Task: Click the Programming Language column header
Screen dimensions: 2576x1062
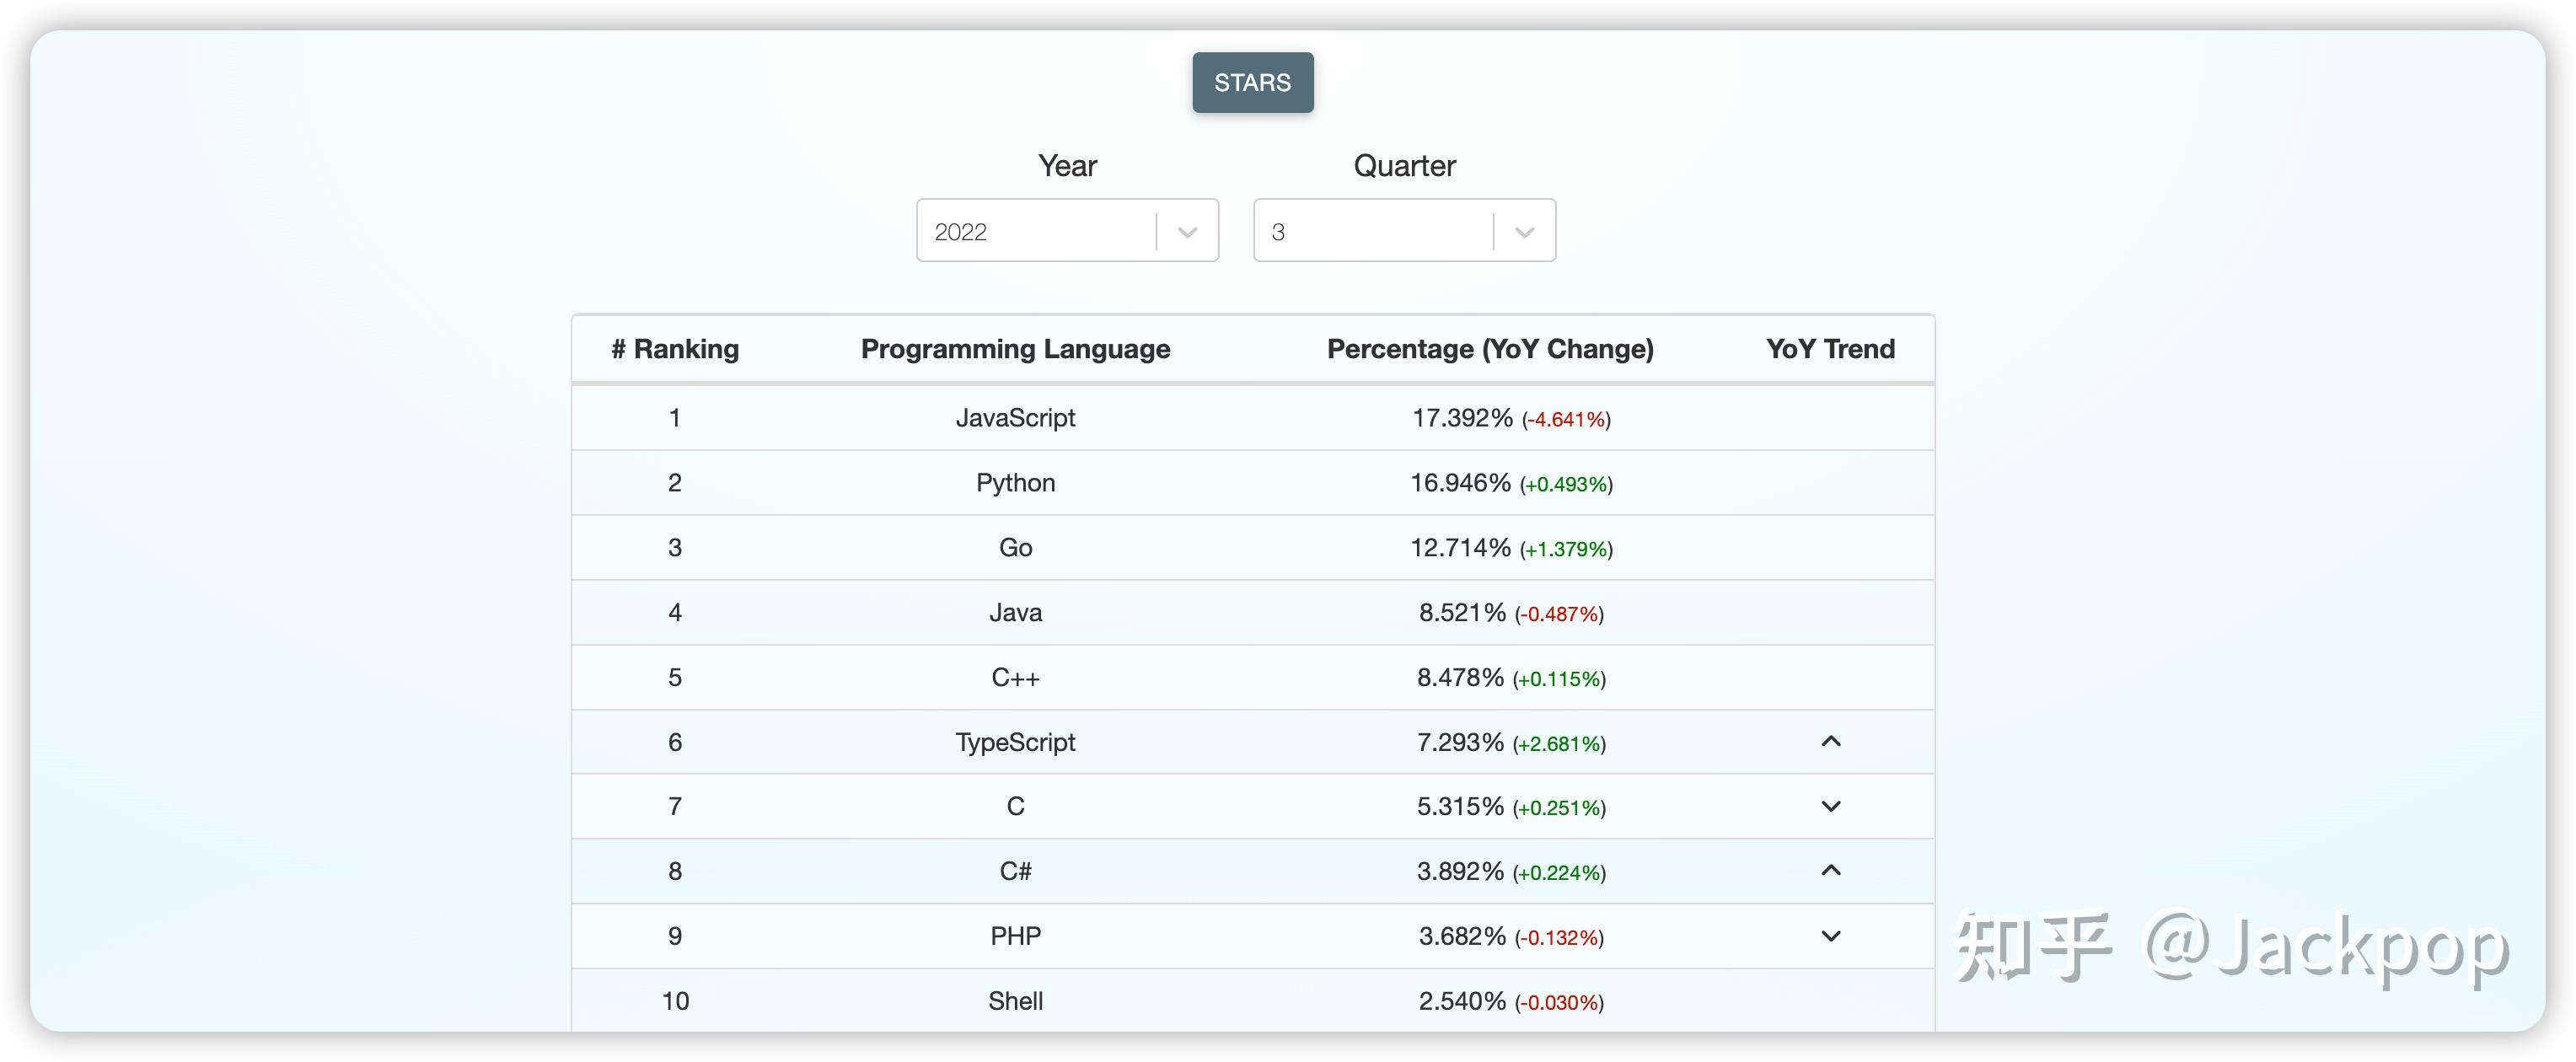Action: pyautogui.click(x=1015, y=348)
